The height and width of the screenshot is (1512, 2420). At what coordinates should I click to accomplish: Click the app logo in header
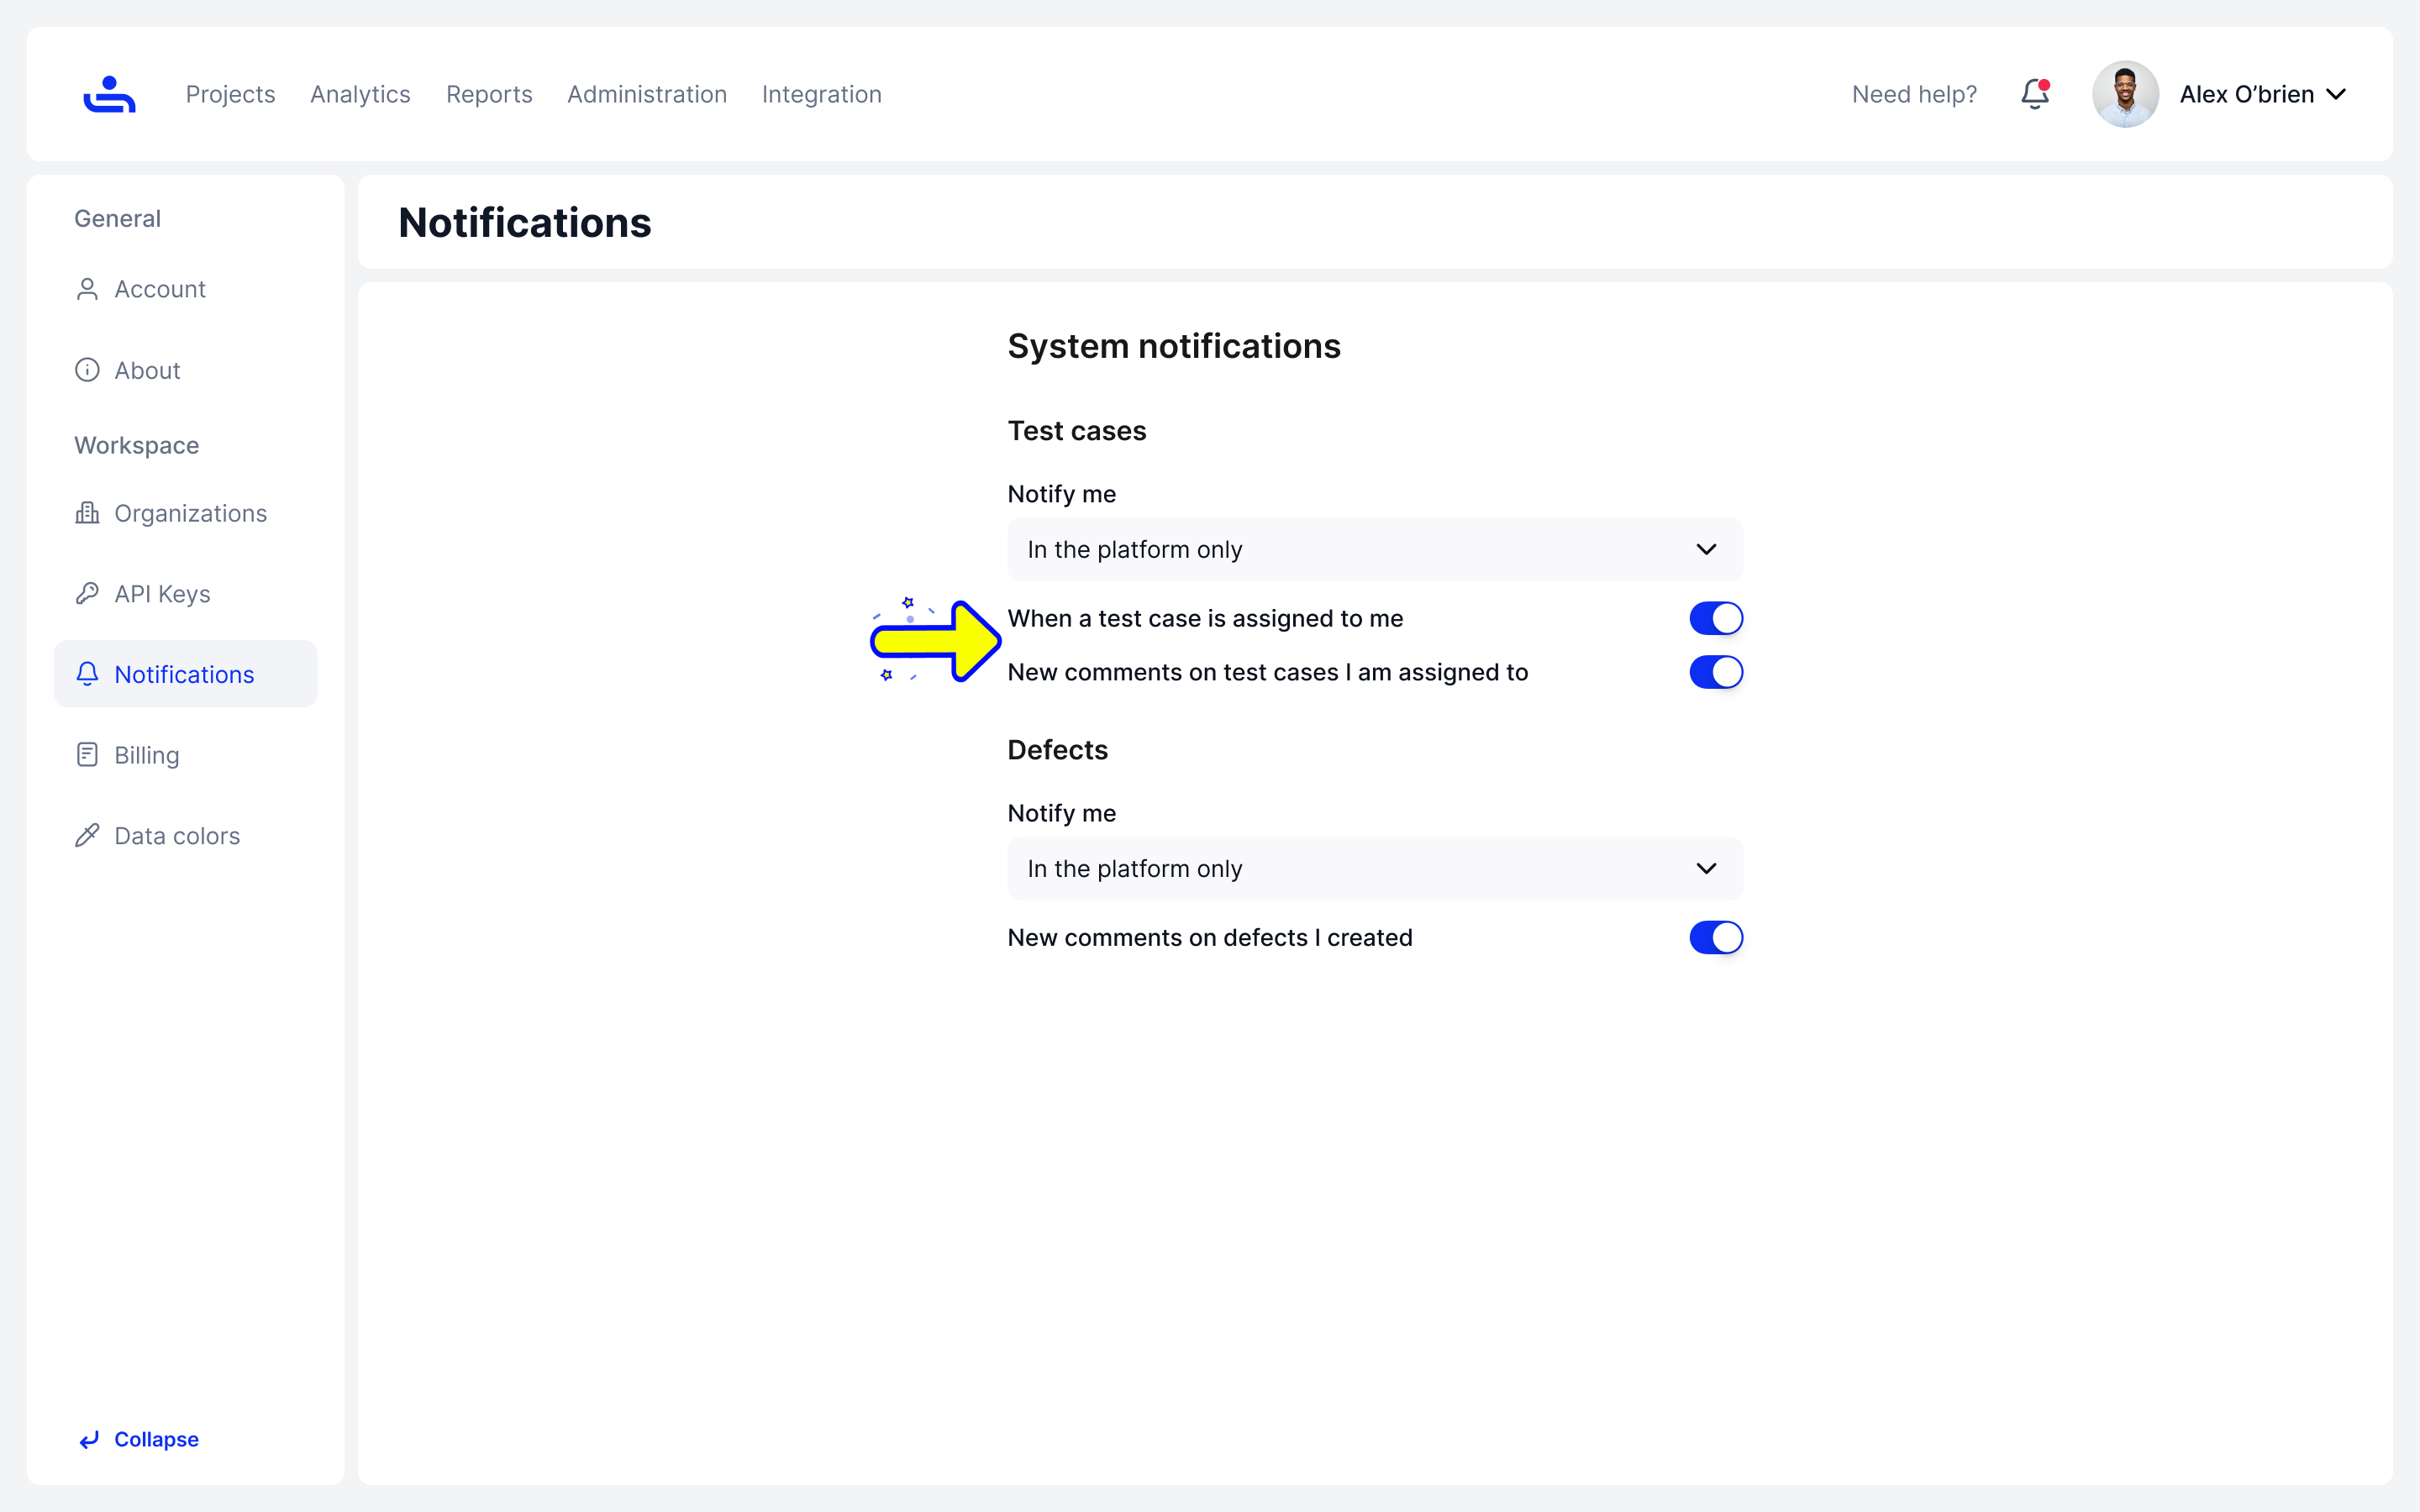[x=109, y=94]
